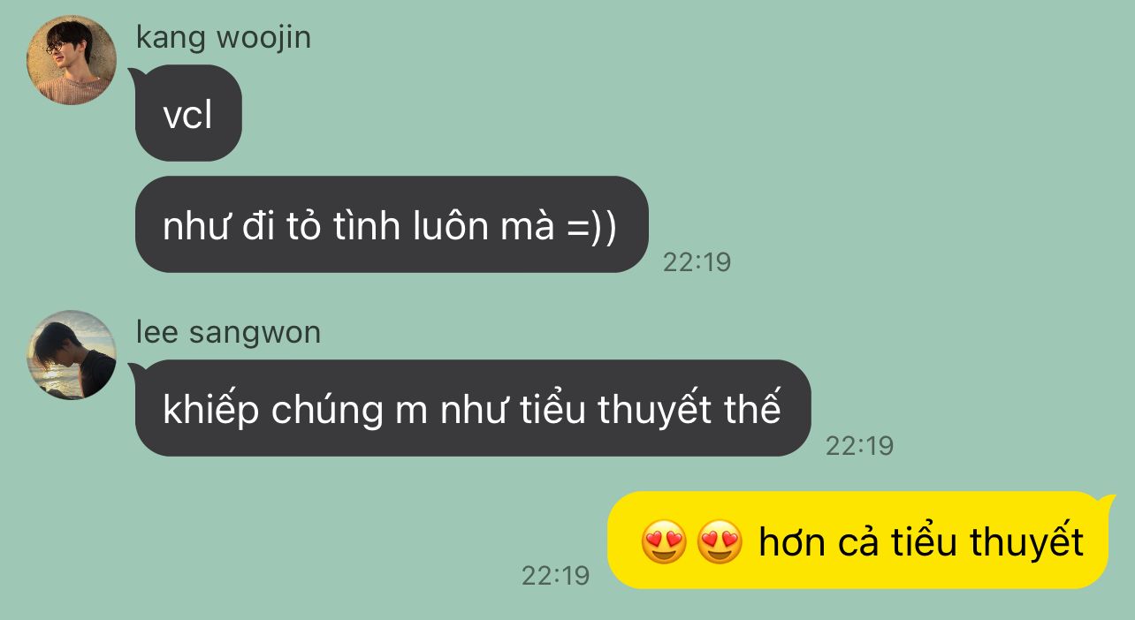Select the "như đi tỏ tình luôn mà" bubble

(392, 224)
